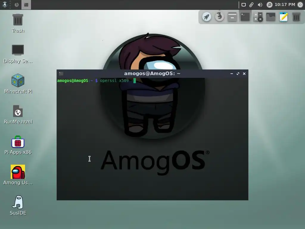Click the green terminal cursor block
Image resolution: width=305 pixels, height=229 pixels.
click(134, 81)
